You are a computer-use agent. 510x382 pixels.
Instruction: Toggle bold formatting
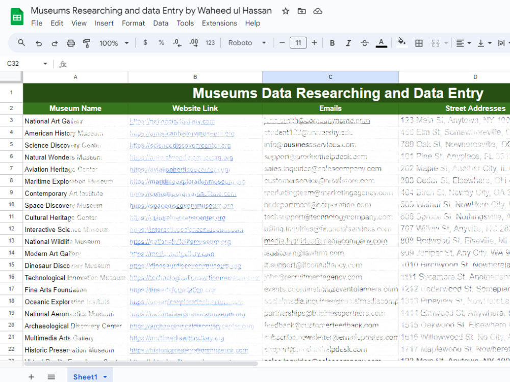pos(332,43)
